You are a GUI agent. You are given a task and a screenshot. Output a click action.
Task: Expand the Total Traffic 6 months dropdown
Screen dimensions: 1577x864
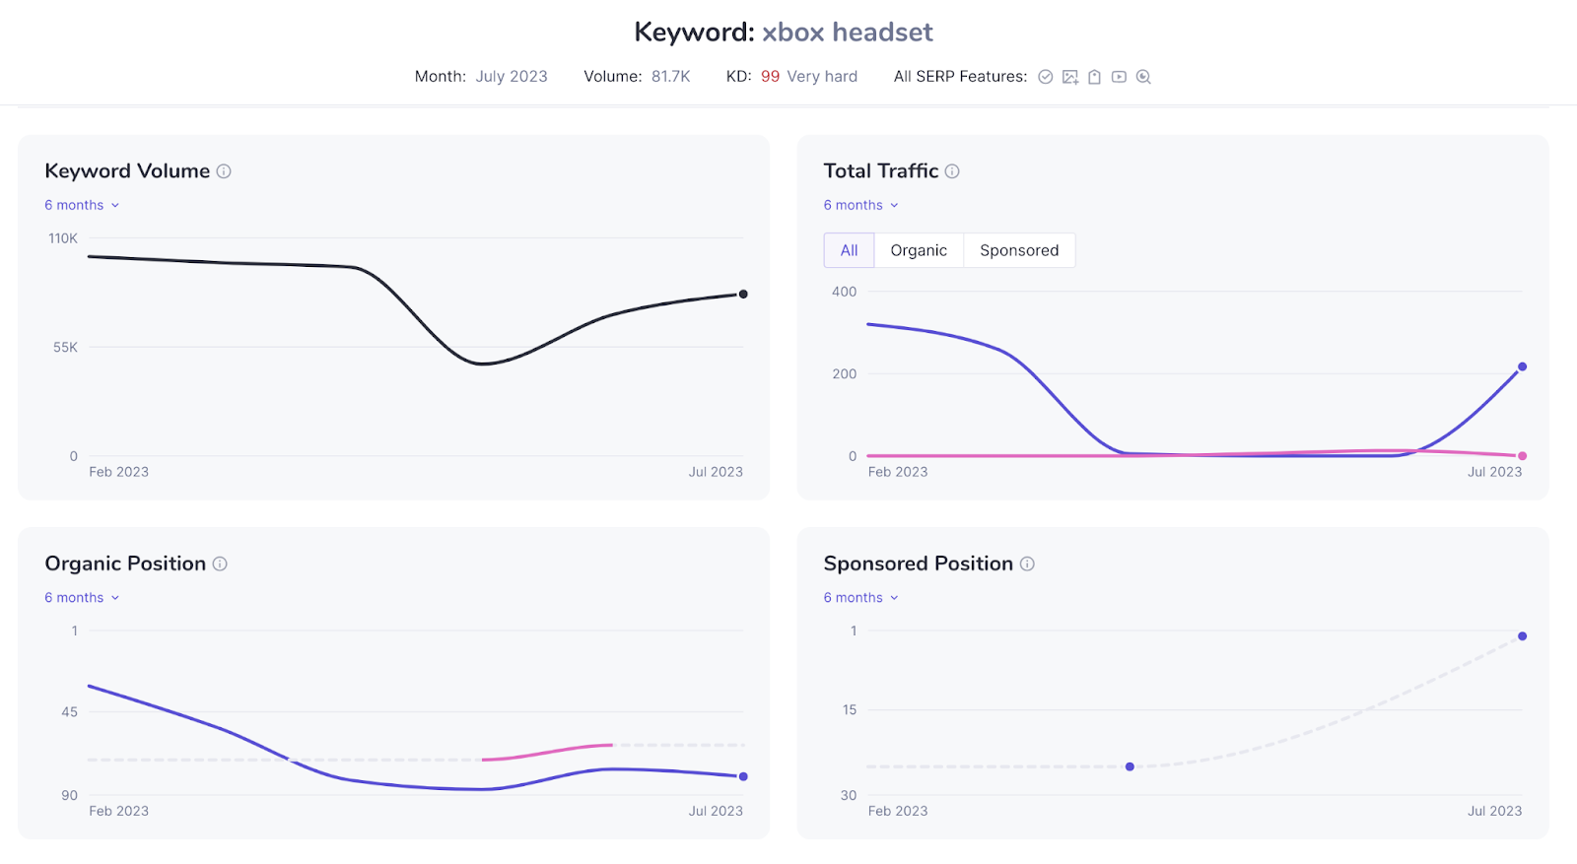860,205
